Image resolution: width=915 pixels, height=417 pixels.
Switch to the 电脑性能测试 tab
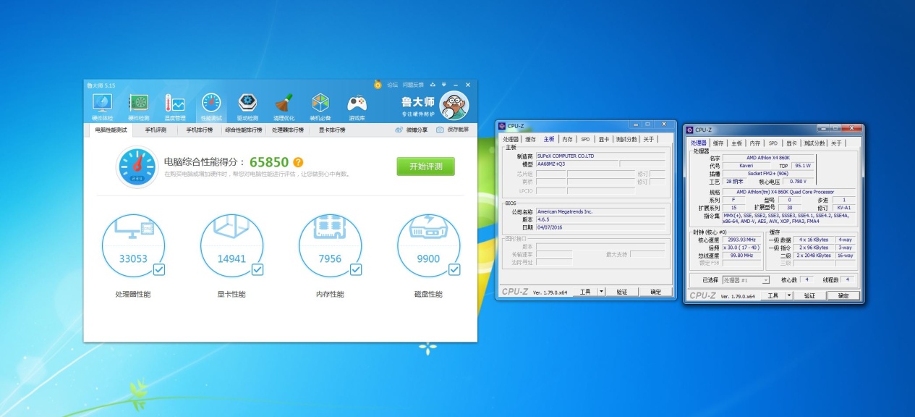coord(111,130)
